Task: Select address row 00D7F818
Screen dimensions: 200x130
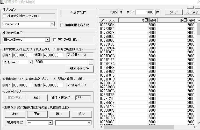Action: pos(148,75)
